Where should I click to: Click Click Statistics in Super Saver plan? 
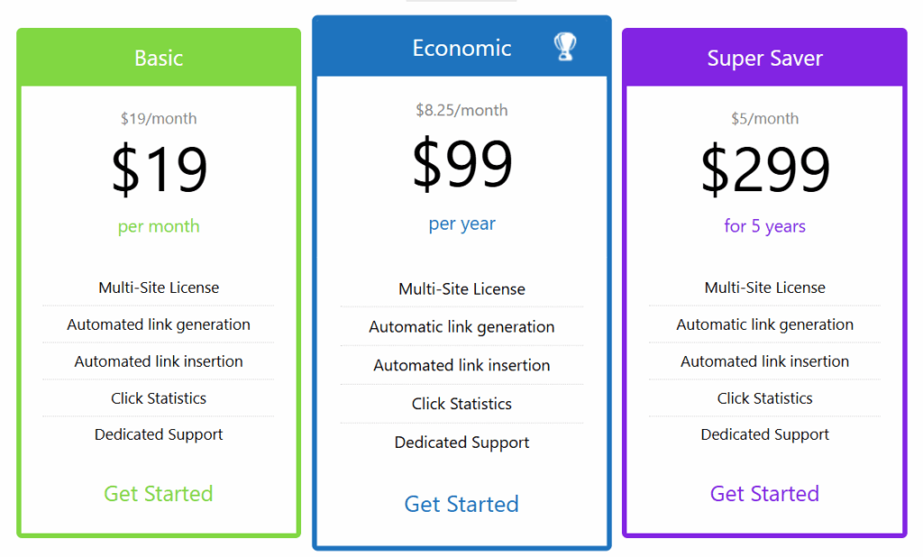(764, 398)
